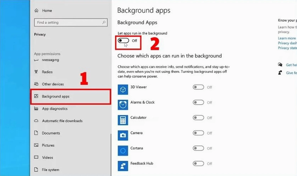This screenshot has height=176, width=297.
Task: Click the search magnifier in Find a setting
Action: (104, 22)
